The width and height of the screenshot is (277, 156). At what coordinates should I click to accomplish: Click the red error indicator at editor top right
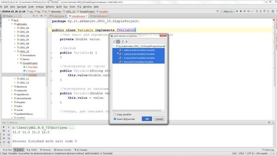pos(274,20)
